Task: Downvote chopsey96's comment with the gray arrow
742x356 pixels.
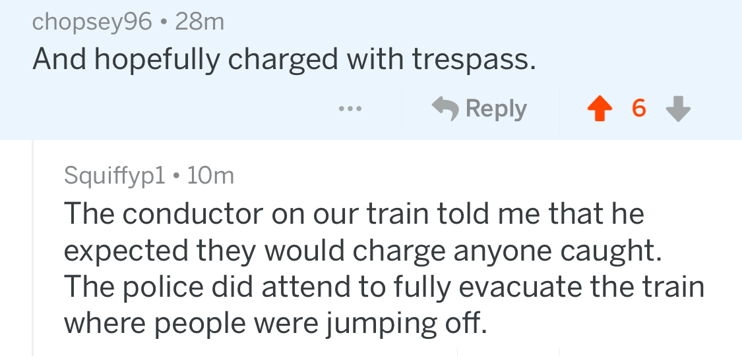Action: click(x=677, y=109)
